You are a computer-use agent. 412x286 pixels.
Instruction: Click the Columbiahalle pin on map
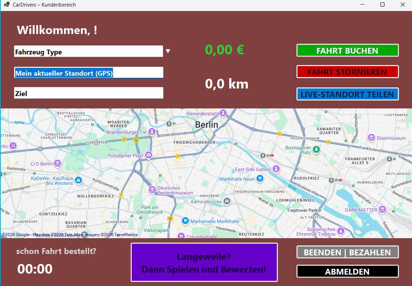(x=181, y=235)
